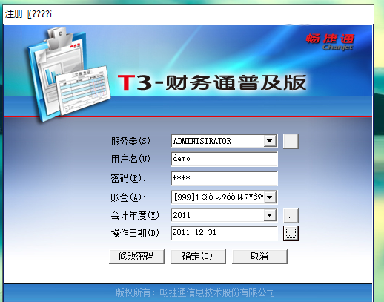Click the clipboard document illustration
Screen dimensions: 384x302
pyautogui.click(x=69, y=74)
